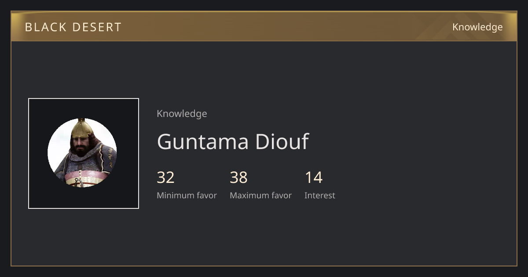Click the Guntama Diouf portrait thumbnail
Image resolution: width=528 pixels, height=277 pixels.
pyautogui.click(x=84, y=153)
